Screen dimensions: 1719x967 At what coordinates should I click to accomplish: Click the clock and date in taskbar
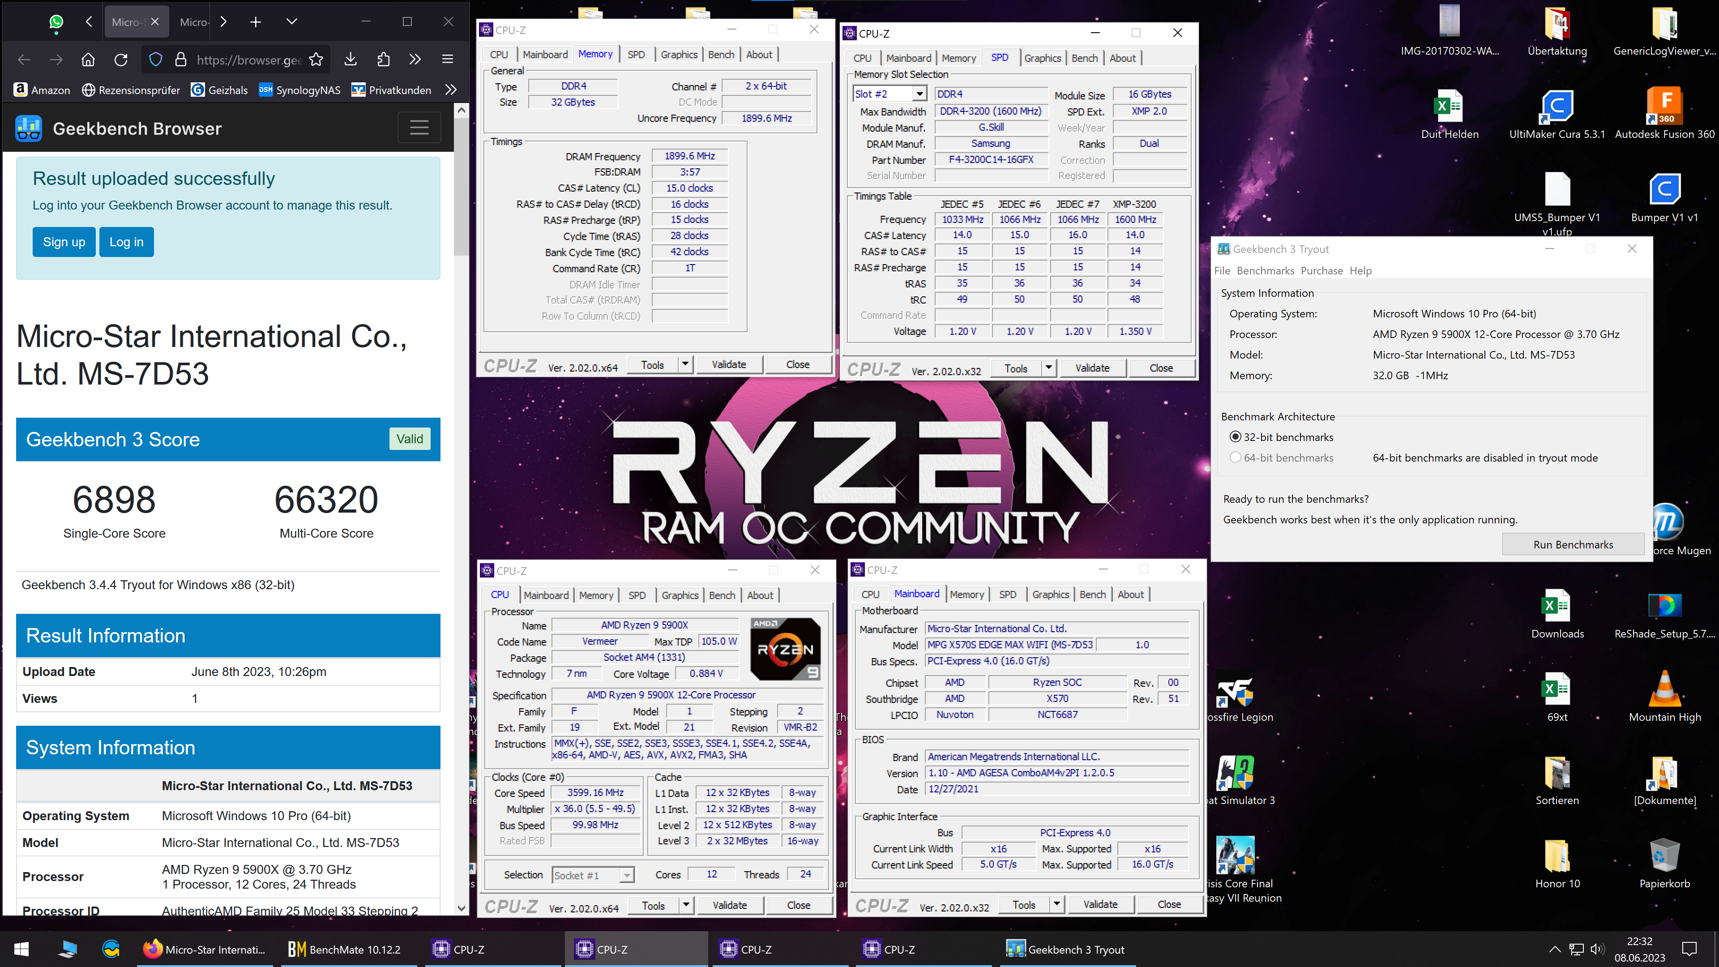(x=1640, y=949)
